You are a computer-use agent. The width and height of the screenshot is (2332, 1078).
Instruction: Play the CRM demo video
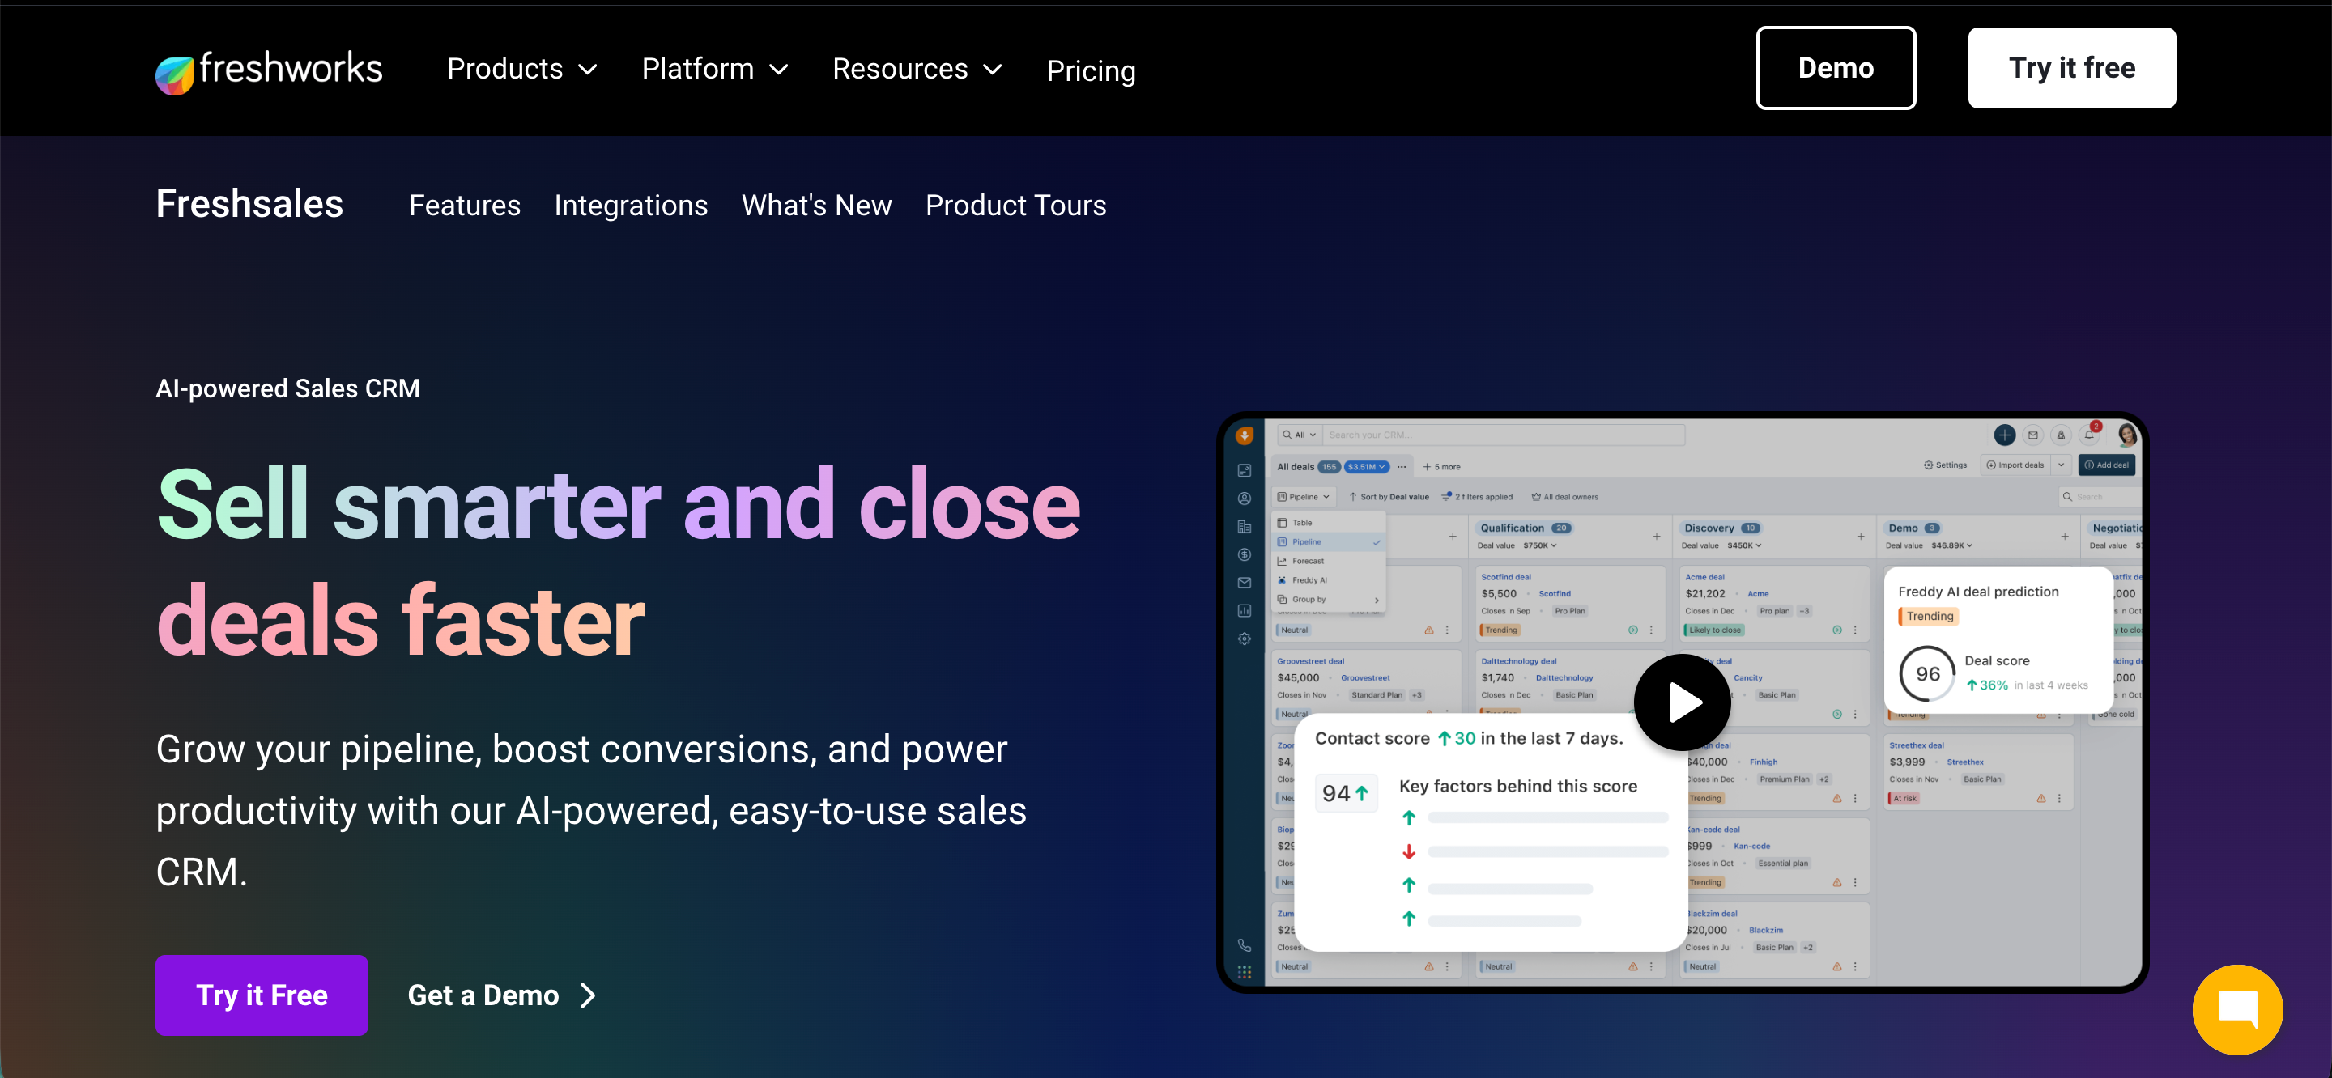[x=1682, y=702]
